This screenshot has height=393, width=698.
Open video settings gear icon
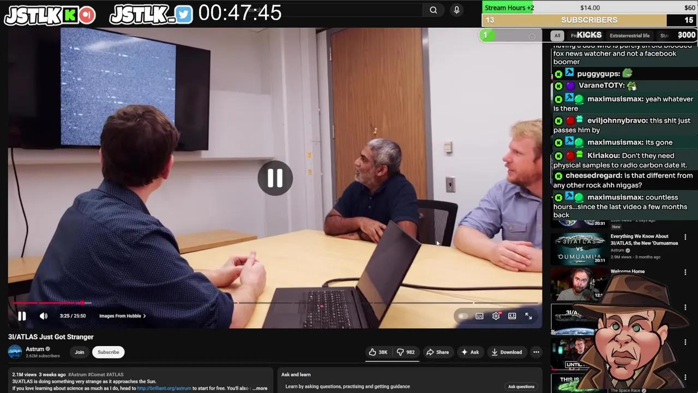coord(496,316)
